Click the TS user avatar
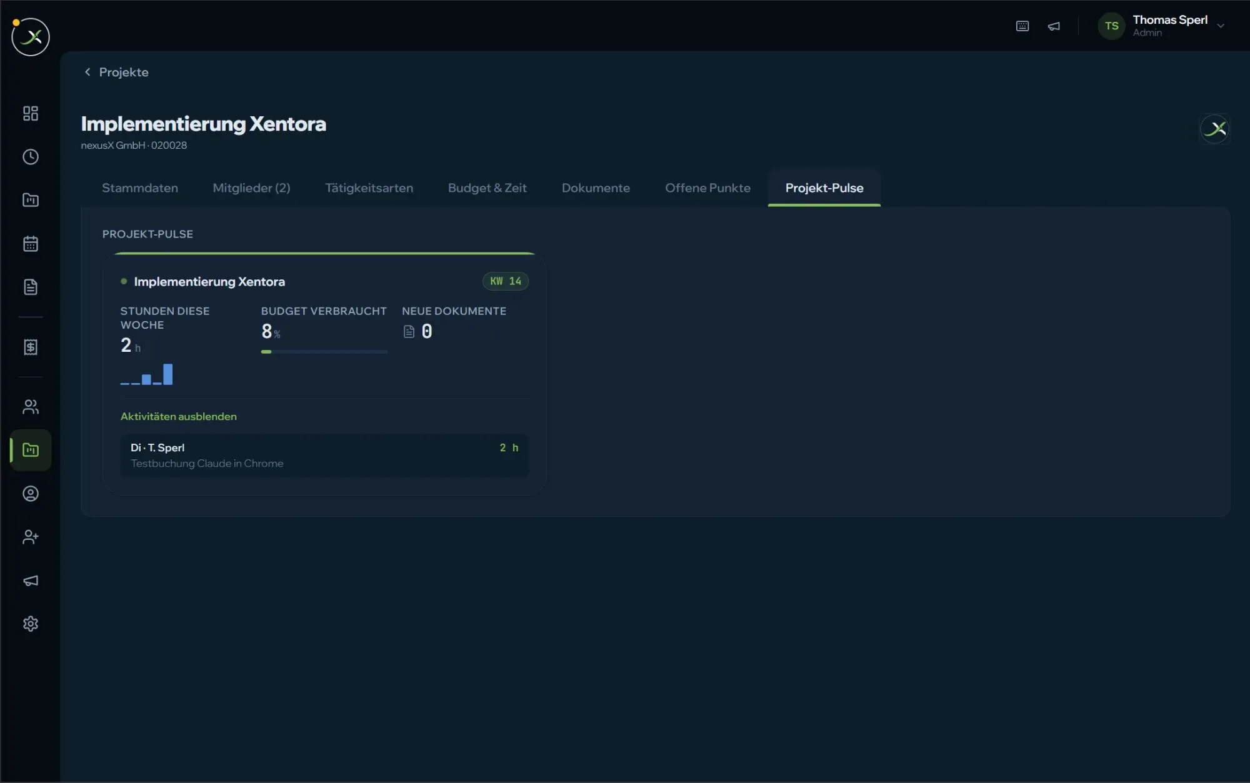This screenshot has height=783, width=1250. click(1111, 26)
